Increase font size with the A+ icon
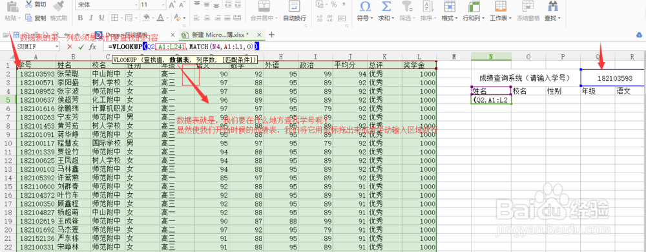This screenshot has height=252, width=646. (172, 5)
